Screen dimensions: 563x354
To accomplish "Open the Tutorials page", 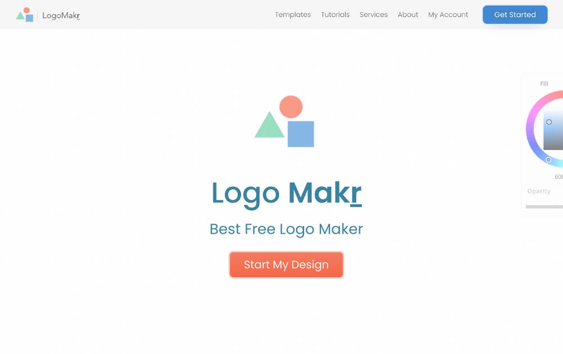I will 335,15.
